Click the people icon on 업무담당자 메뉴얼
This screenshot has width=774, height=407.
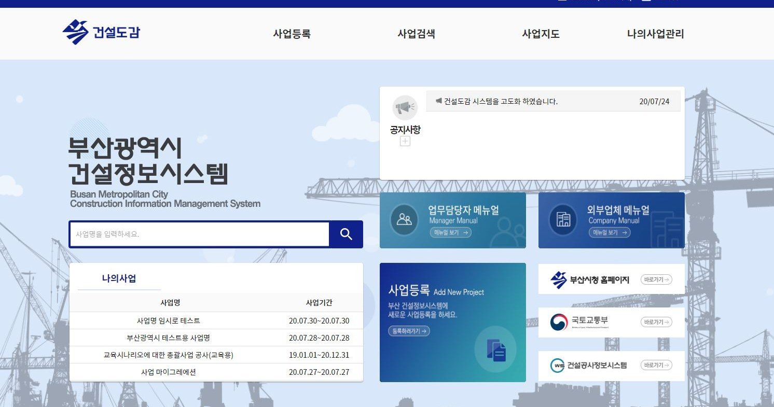(404, 219)
